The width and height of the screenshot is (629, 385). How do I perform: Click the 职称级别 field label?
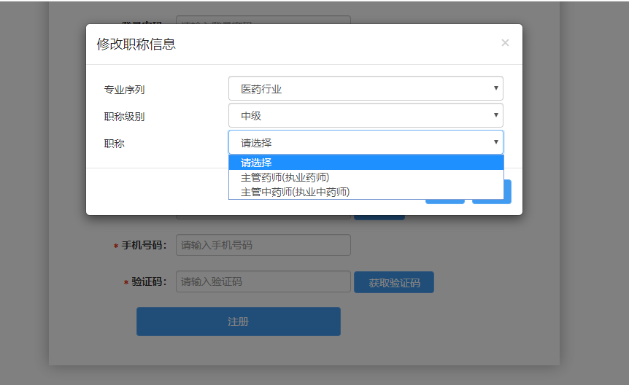[124, 116]
